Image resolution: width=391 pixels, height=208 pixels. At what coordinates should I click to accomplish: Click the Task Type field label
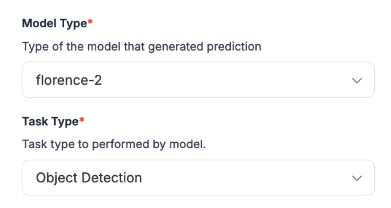point(50,122)
